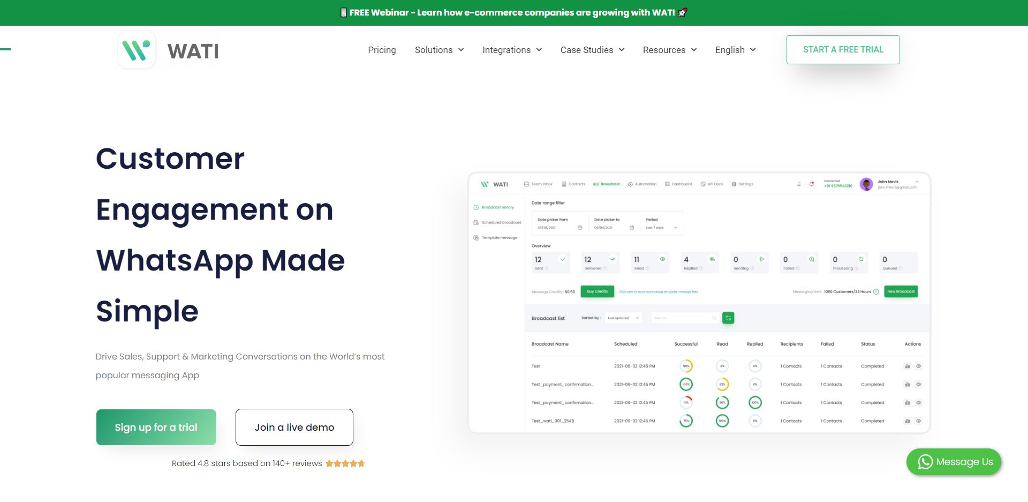
Task: Click calendar icon in Date picker from
Action: [x=580, y=228]
